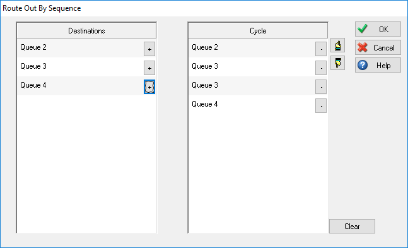Add Queue 3 to the cycle
Screen dimensions: 408x248
pyautogui.click(x=149, y=68)
